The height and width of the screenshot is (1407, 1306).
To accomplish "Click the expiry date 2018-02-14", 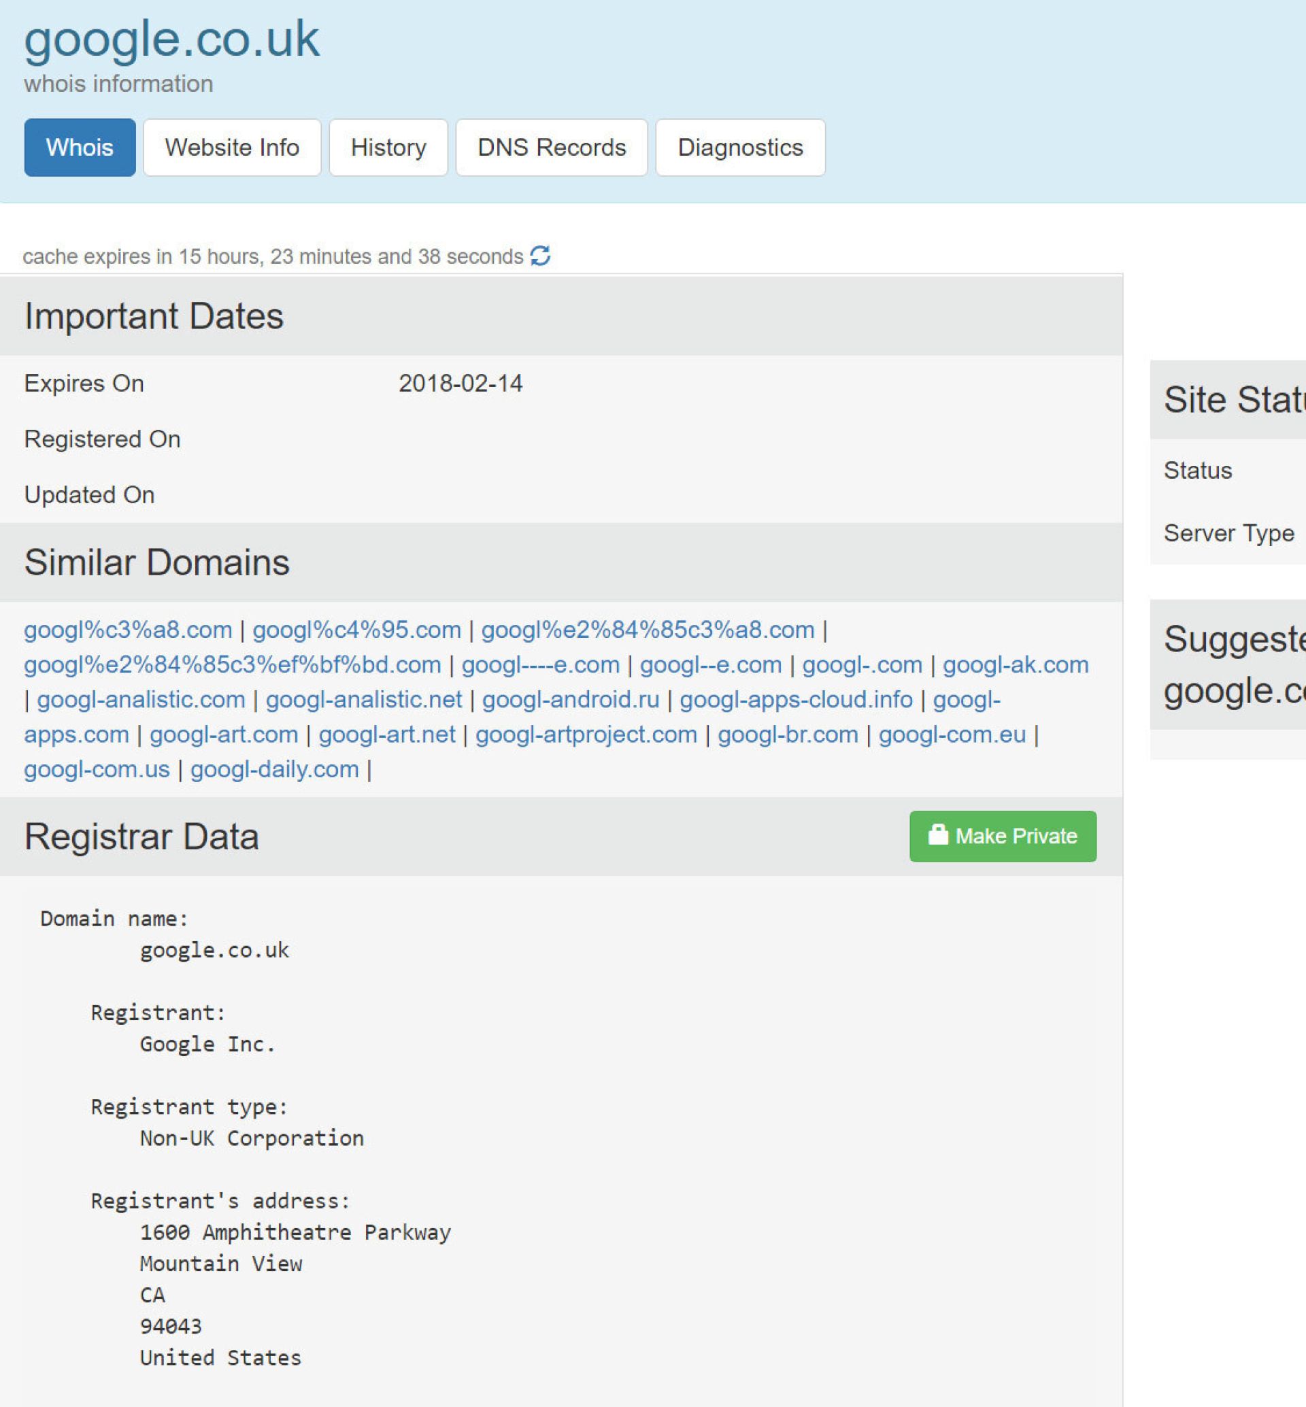I will [460, 383].
